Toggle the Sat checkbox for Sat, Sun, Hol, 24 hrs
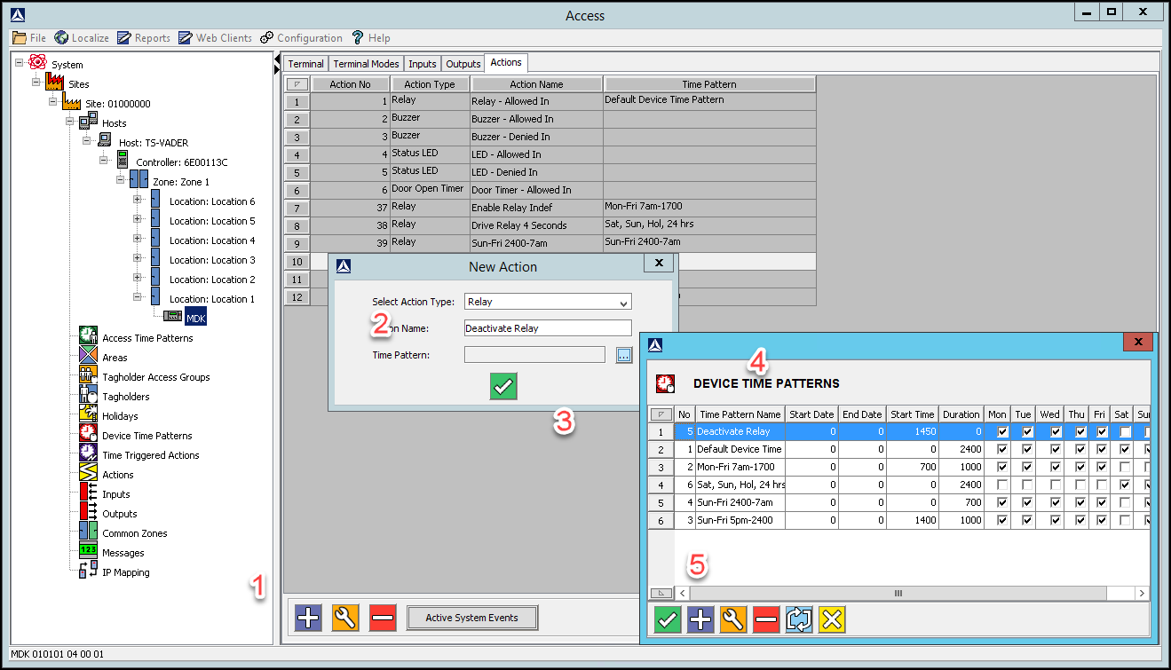Screen dimensions: 1171x670 pyautogui.click(x=1127, y=485)
